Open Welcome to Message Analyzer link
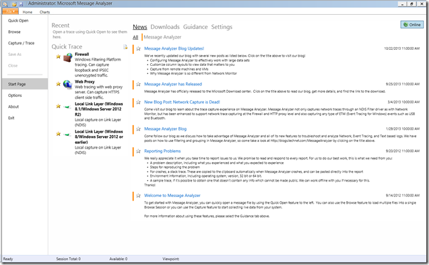Image resolution: width=429 pixels, height=265 pixels. [172, 195]
